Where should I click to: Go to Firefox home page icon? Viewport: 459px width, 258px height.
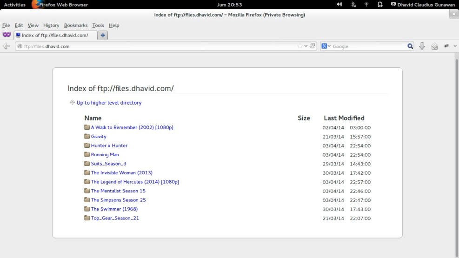tap(434, 46)
